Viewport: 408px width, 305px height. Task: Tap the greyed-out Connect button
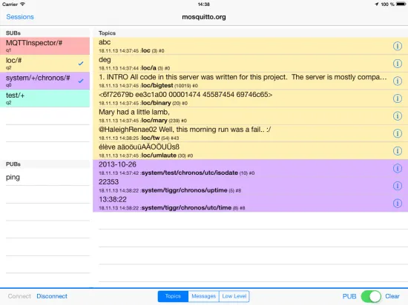click(19, 296)
